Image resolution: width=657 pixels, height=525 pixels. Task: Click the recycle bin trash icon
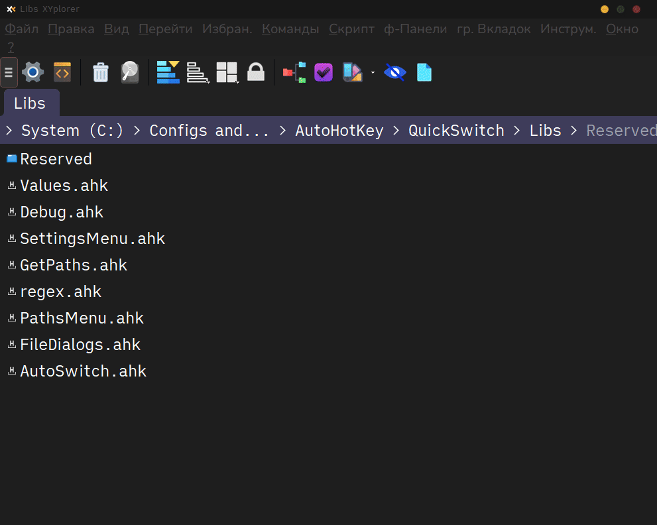100,72
